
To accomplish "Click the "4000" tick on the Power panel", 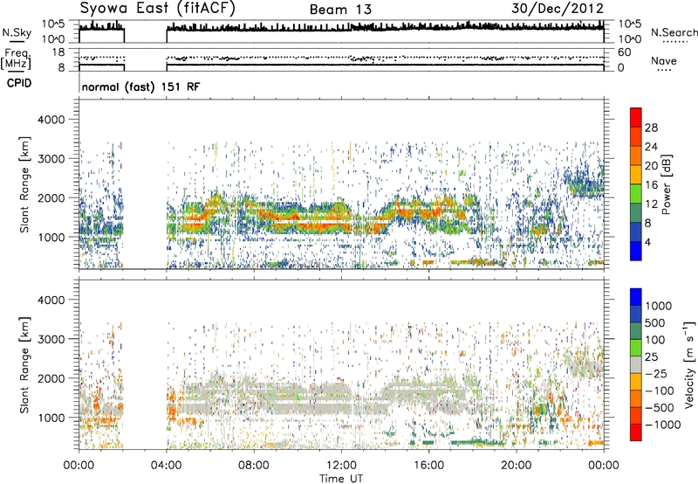I will coord(51,120).
